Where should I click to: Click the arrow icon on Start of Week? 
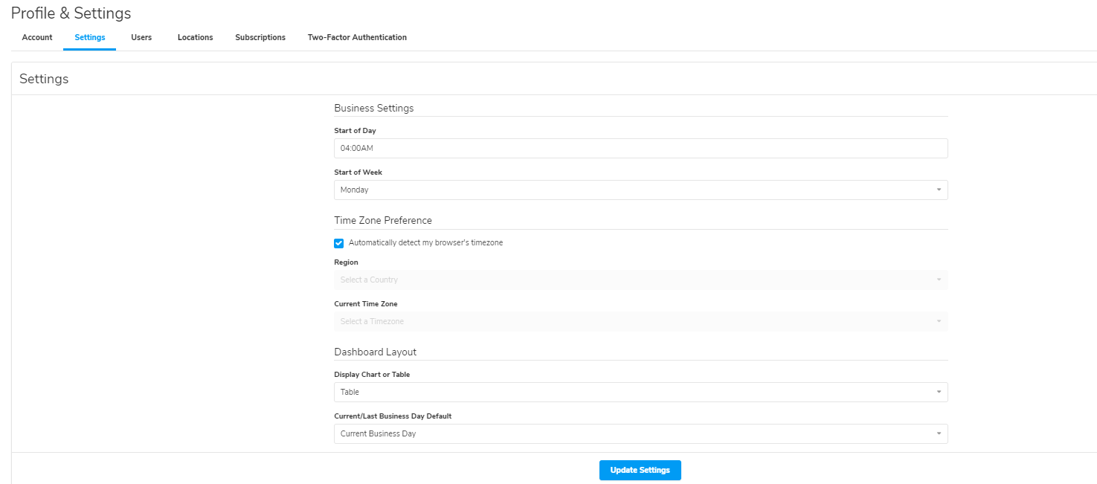[x=939, y=190]
